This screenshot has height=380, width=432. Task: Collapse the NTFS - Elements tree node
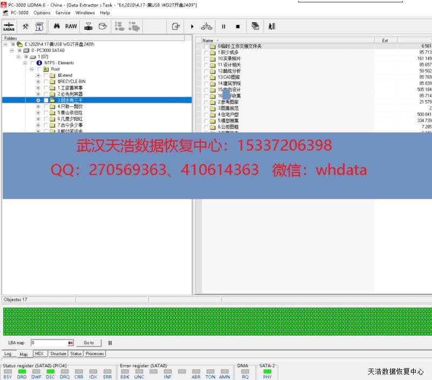(x=25, y=63)
